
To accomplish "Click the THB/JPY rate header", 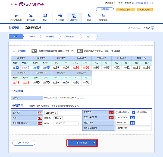I will pyautogui.click(x=61, y=73).
